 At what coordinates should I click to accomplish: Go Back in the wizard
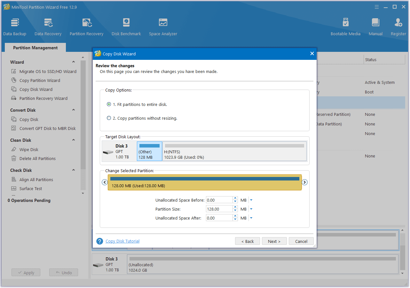[248, 241]
